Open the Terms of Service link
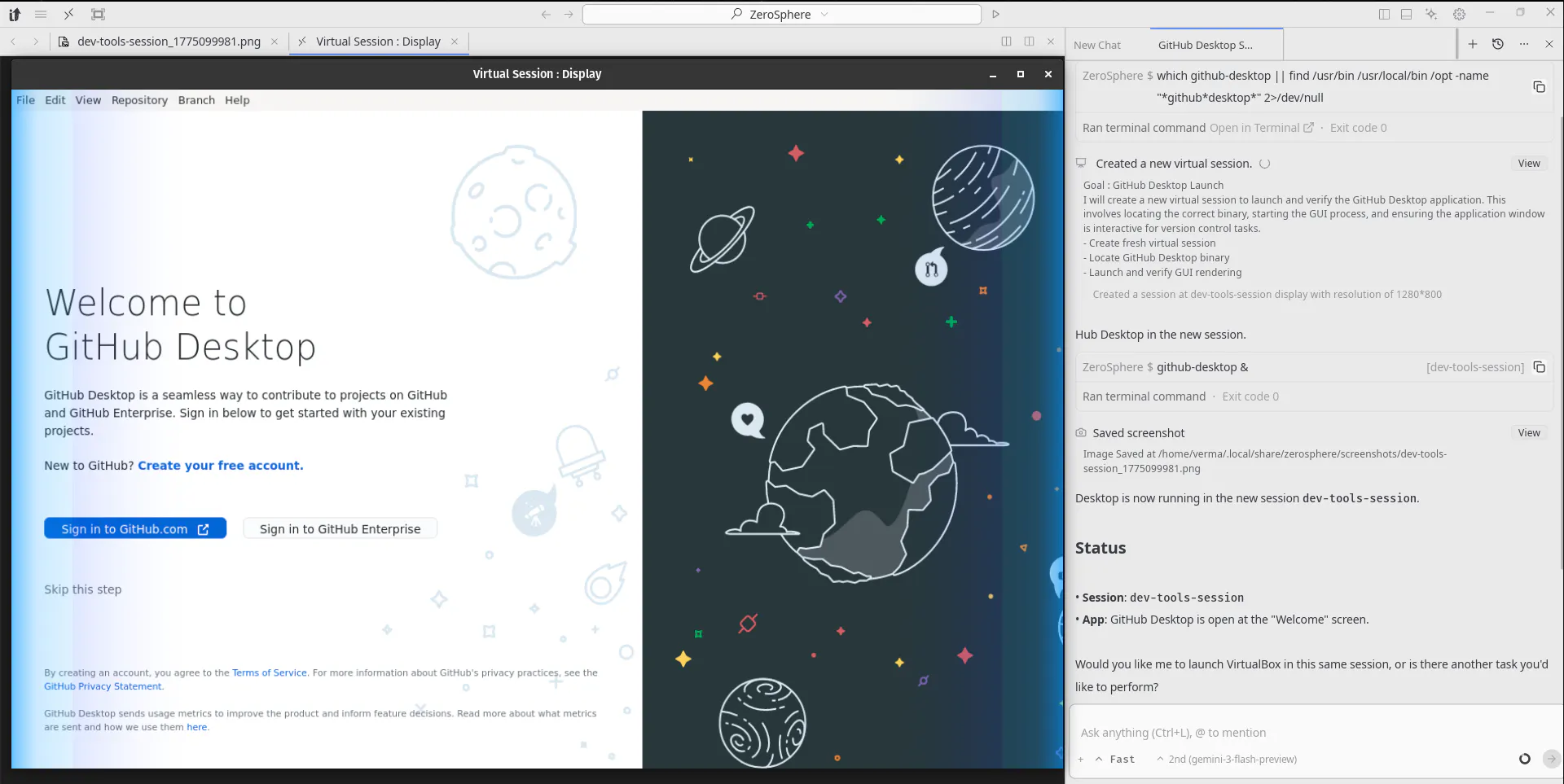Viewport: 1564px width, 784px height. click(270, 672)
